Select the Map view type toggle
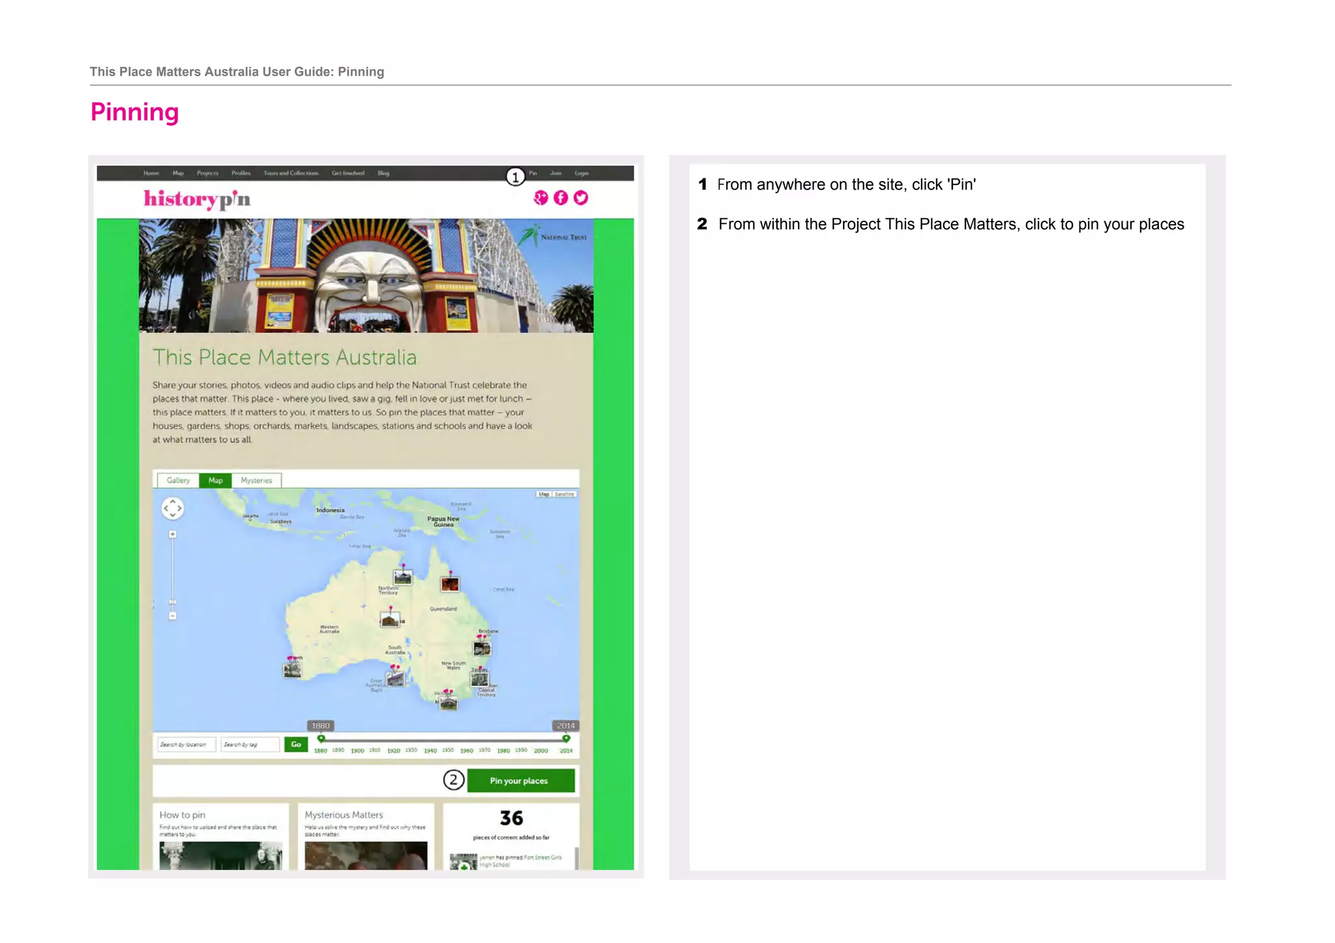The image size is (1335, 943). pos(544,494)
